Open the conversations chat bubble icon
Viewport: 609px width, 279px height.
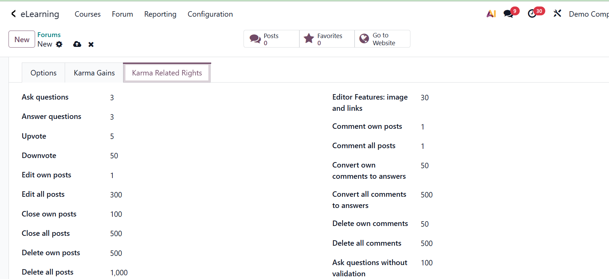[508, 14]
